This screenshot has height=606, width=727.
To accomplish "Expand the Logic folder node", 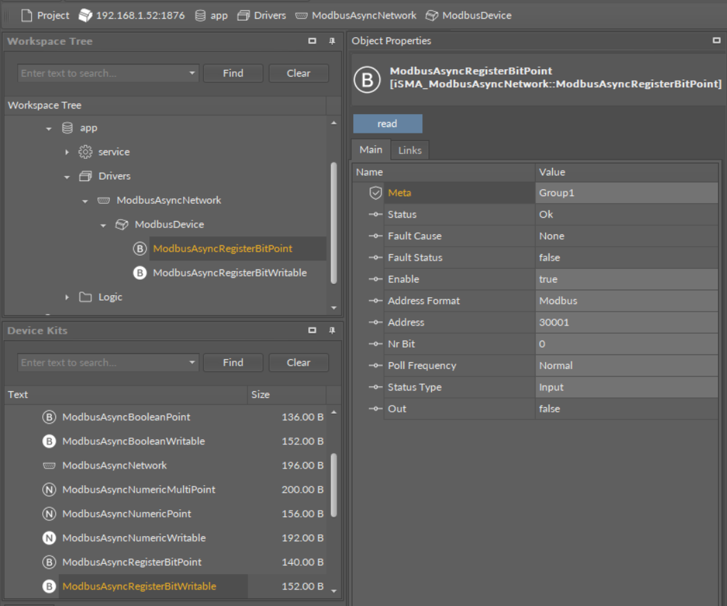I will tap(67, 297).
